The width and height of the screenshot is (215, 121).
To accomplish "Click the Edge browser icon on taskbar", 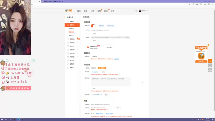I will point(19,119).
